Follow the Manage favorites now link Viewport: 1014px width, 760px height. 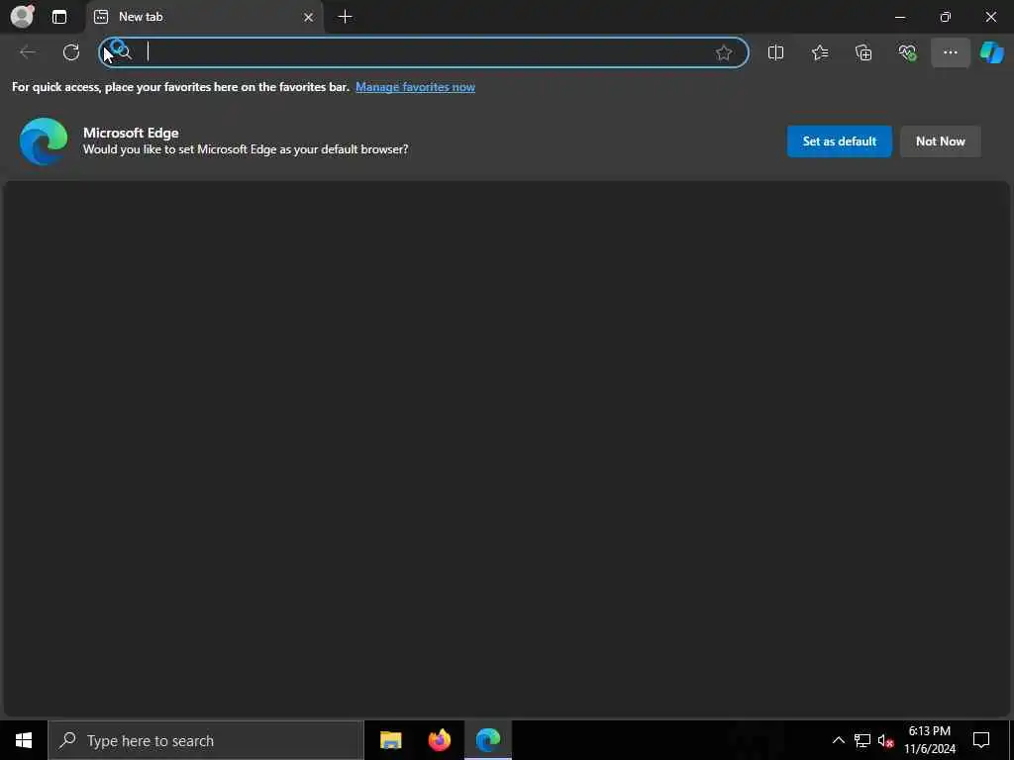tap(415, 87)
